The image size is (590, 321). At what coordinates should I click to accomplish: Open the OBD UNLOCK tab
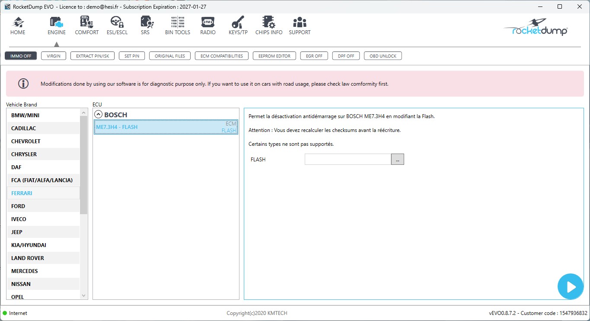pyautogui.click(x=383, y=56)
